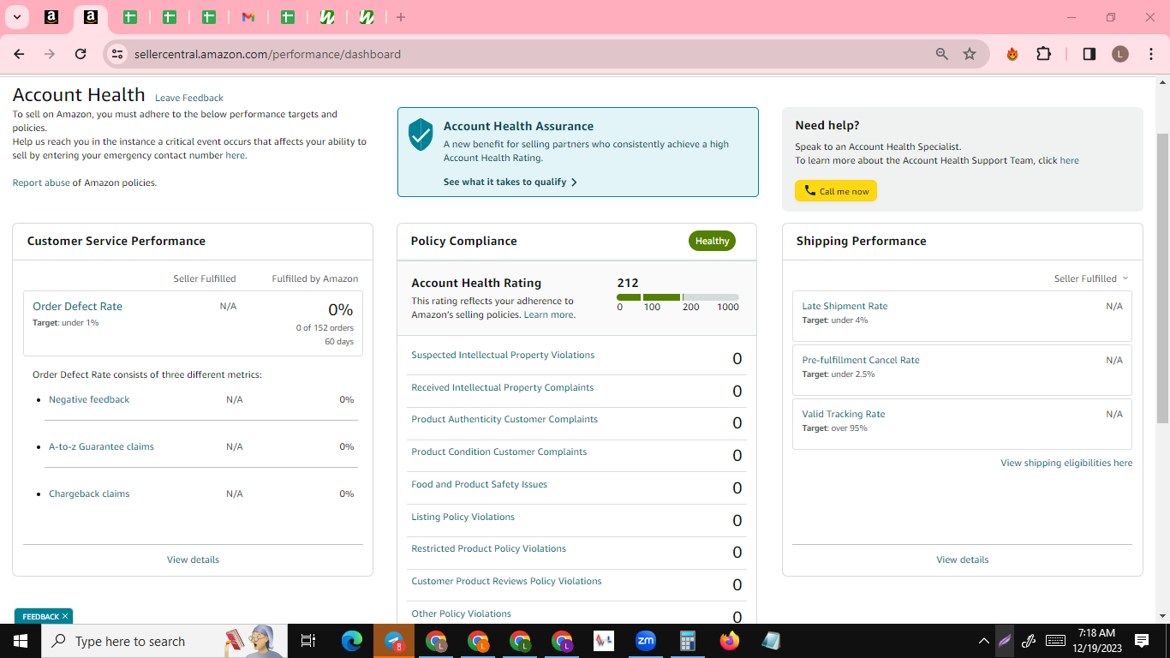Viewport: 1170px width, 658px height.
Task: Open the Seller Fulfilled dropdown in Shipping Performance
Action: point(1091,278)
